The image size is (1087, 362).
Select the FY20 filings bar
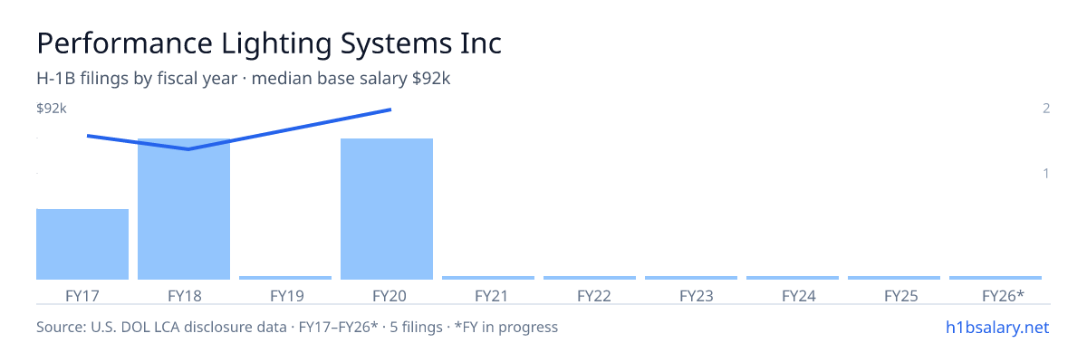coord(387,209)
